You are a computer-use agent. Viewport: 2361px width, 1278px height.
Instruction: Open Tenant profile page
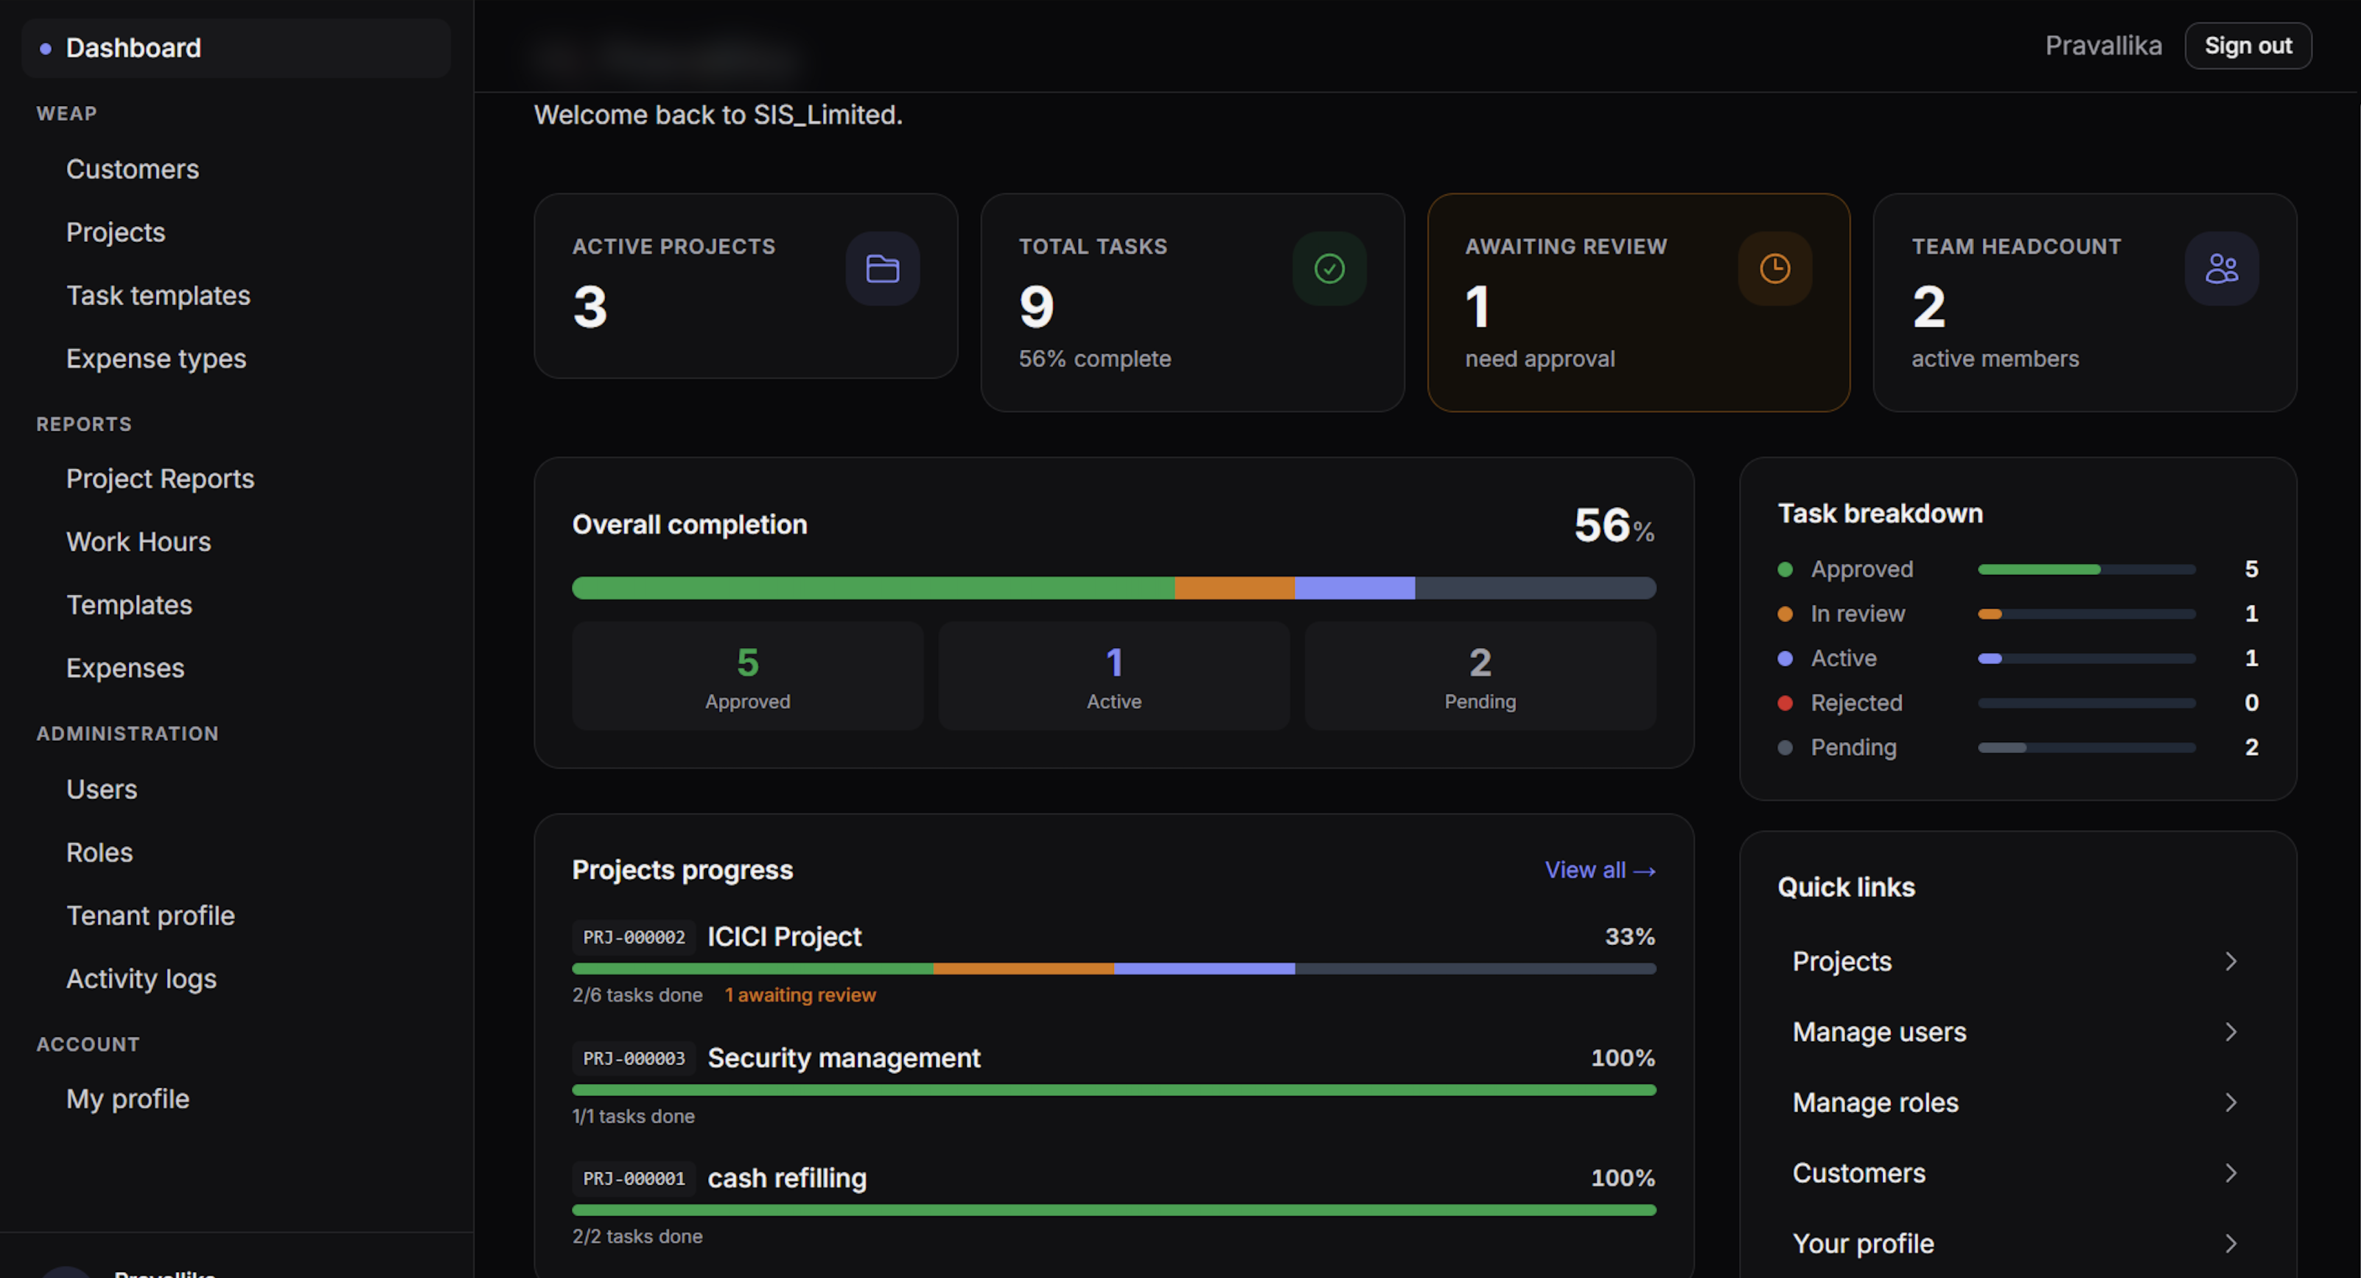pyautogui.click(x=150, y=917)
